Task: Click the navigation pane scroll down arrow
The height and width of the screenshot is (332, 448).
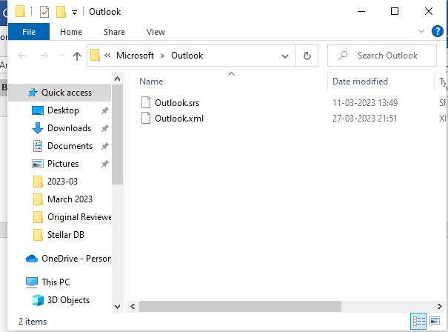Action: click(117, 307)
